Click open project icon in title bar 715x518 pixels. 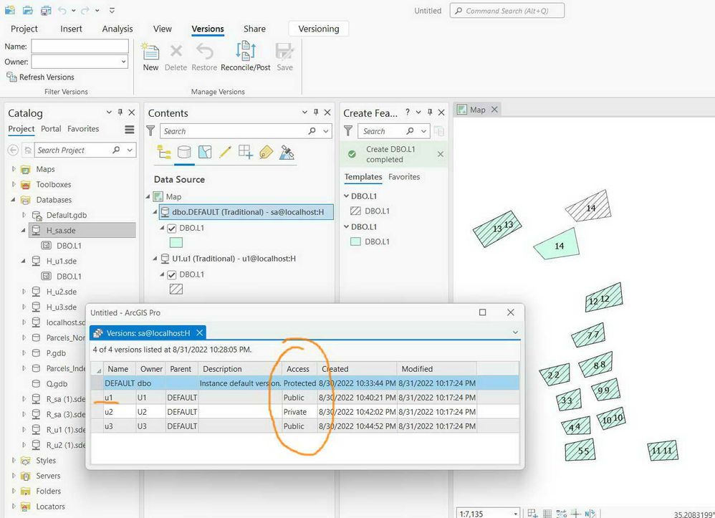(x=28, y=10)
